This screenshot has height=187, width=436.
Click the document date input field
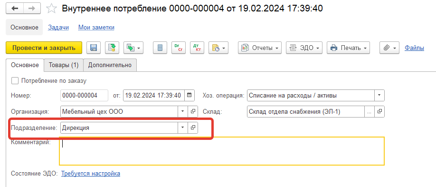[x=153, y=95]
